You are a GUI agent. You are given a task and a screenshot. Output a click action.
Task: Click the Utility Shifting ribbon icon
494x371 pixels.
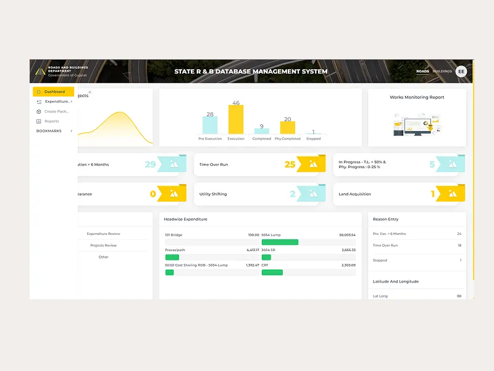313,194
